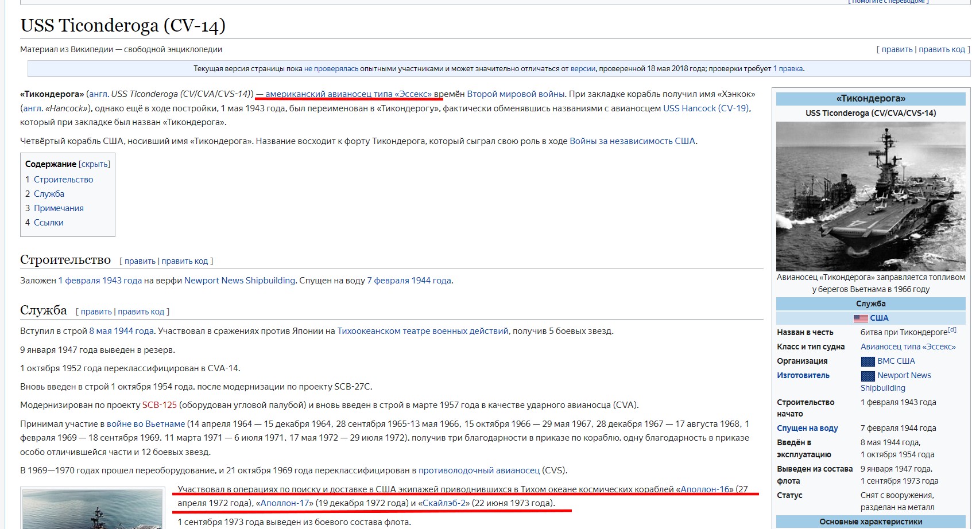Image resolution: width=972 pixels, height=529 pixels.
Task: Click the англ. link before USS Ticonderoga
Action: pos(98,94)
